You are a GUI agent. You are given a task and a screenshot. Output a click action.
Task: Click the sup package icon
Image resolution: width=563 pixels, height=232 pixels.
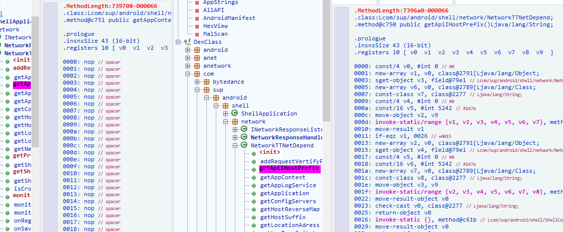[206, 90]
